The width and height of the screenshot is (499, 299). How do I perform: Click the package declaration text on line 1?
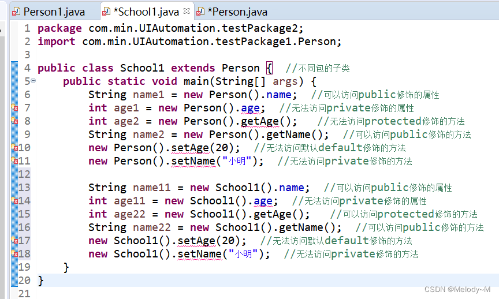(170, 28)
